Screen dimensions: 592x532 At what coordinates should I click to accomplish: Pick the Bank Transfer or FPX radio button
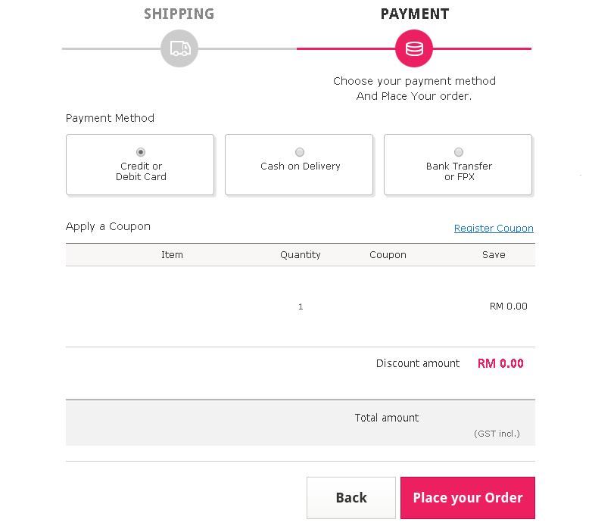point(459,152)
